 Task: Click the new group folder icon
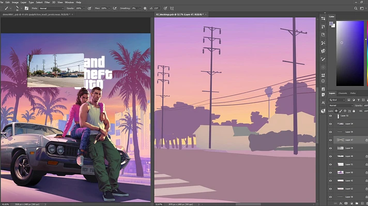(357, 203)
